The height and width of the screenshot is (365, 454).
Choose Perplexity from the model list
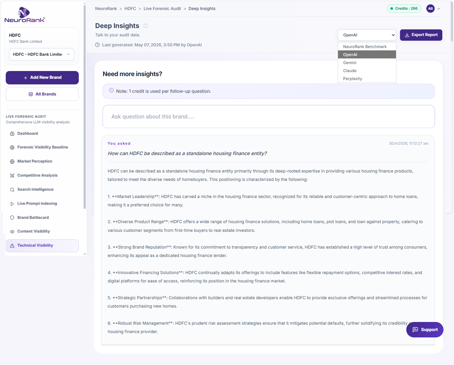367,79
